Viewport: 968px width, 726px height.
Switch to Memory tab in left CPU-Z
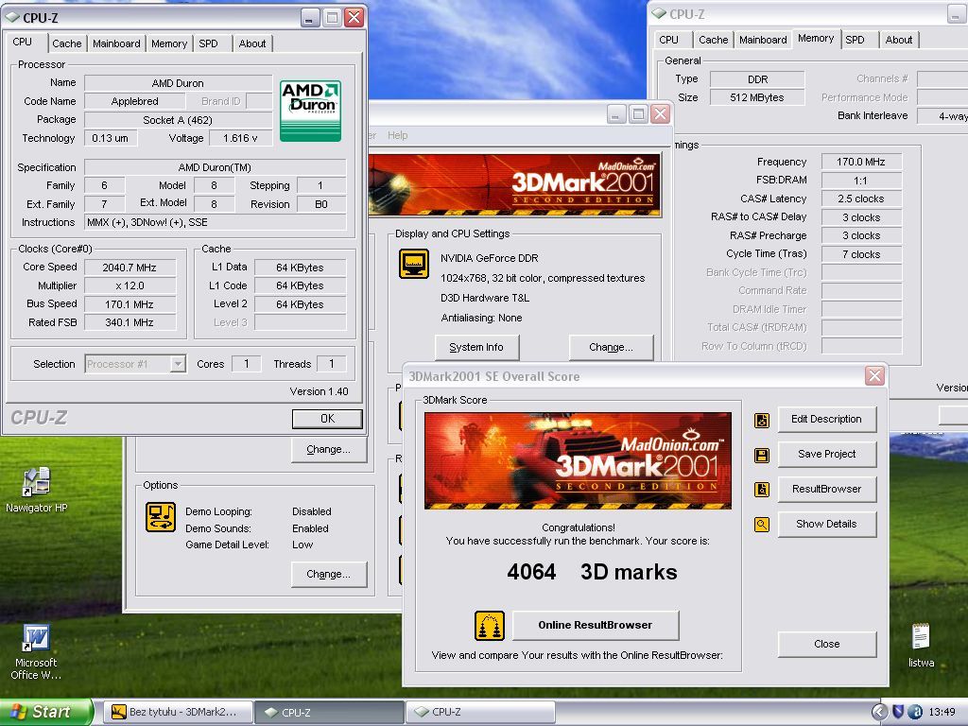click(x=168, y=43)
